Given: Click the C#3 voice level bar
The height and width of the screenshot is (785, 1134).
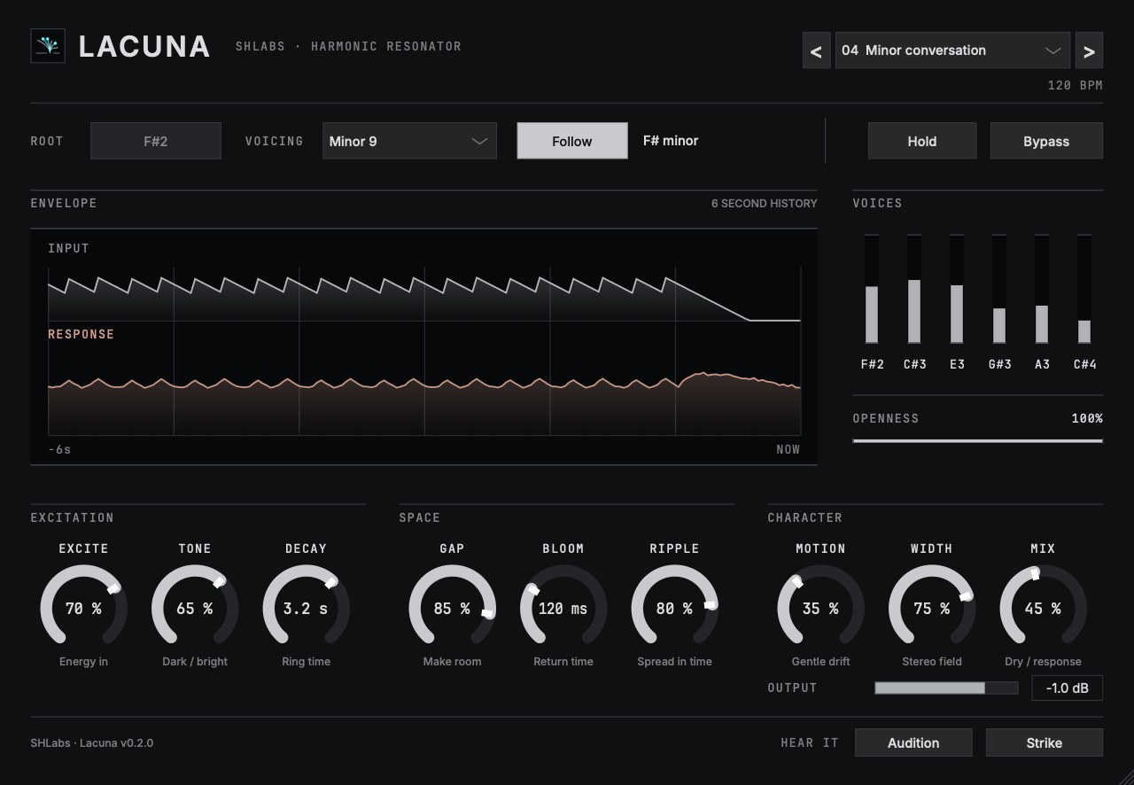Looking at the screenshot, I should (914, 289).
